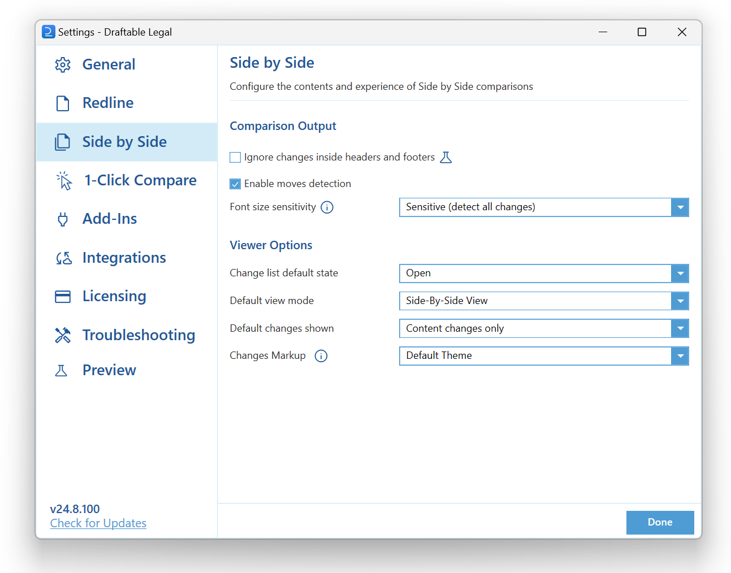Click the Draftable logo in title bar
Viewport: 731px width, 573px height.
coord(49,32)
